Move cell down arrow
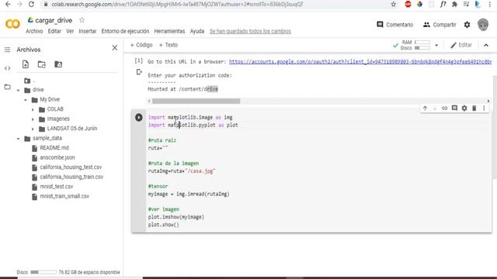This screenshot has width=497, height=279. click(x=435, y=108)
